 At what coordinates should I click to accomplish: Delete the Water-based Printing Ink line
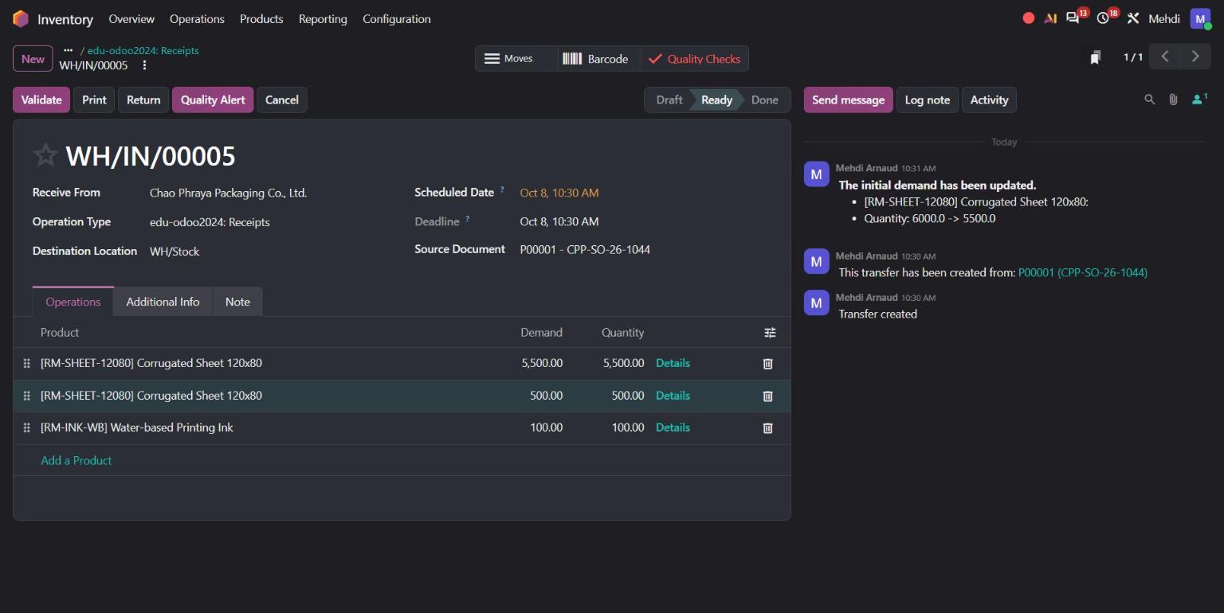coord(767,428)
